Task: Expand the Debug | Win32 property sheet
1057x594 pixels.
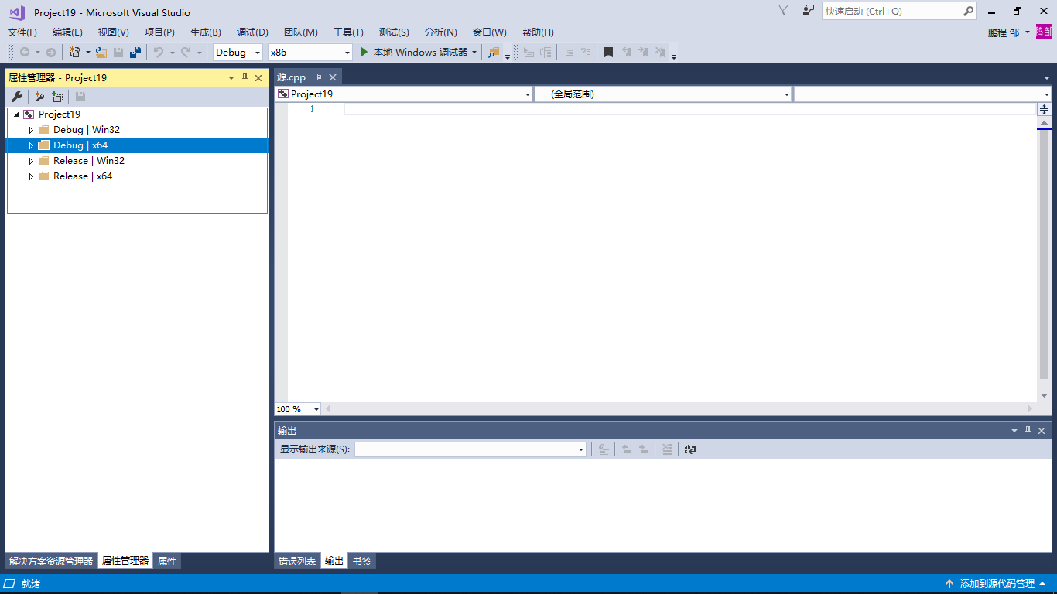Action: coord(31,129)
